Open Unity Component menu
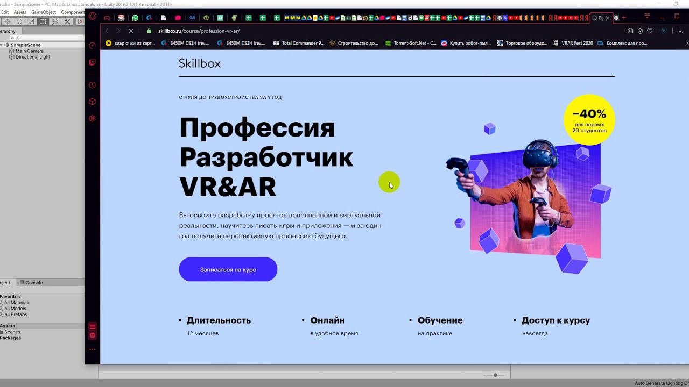This screenshot has width=689, height=387. pyautogui.click(x=73, y=12)
